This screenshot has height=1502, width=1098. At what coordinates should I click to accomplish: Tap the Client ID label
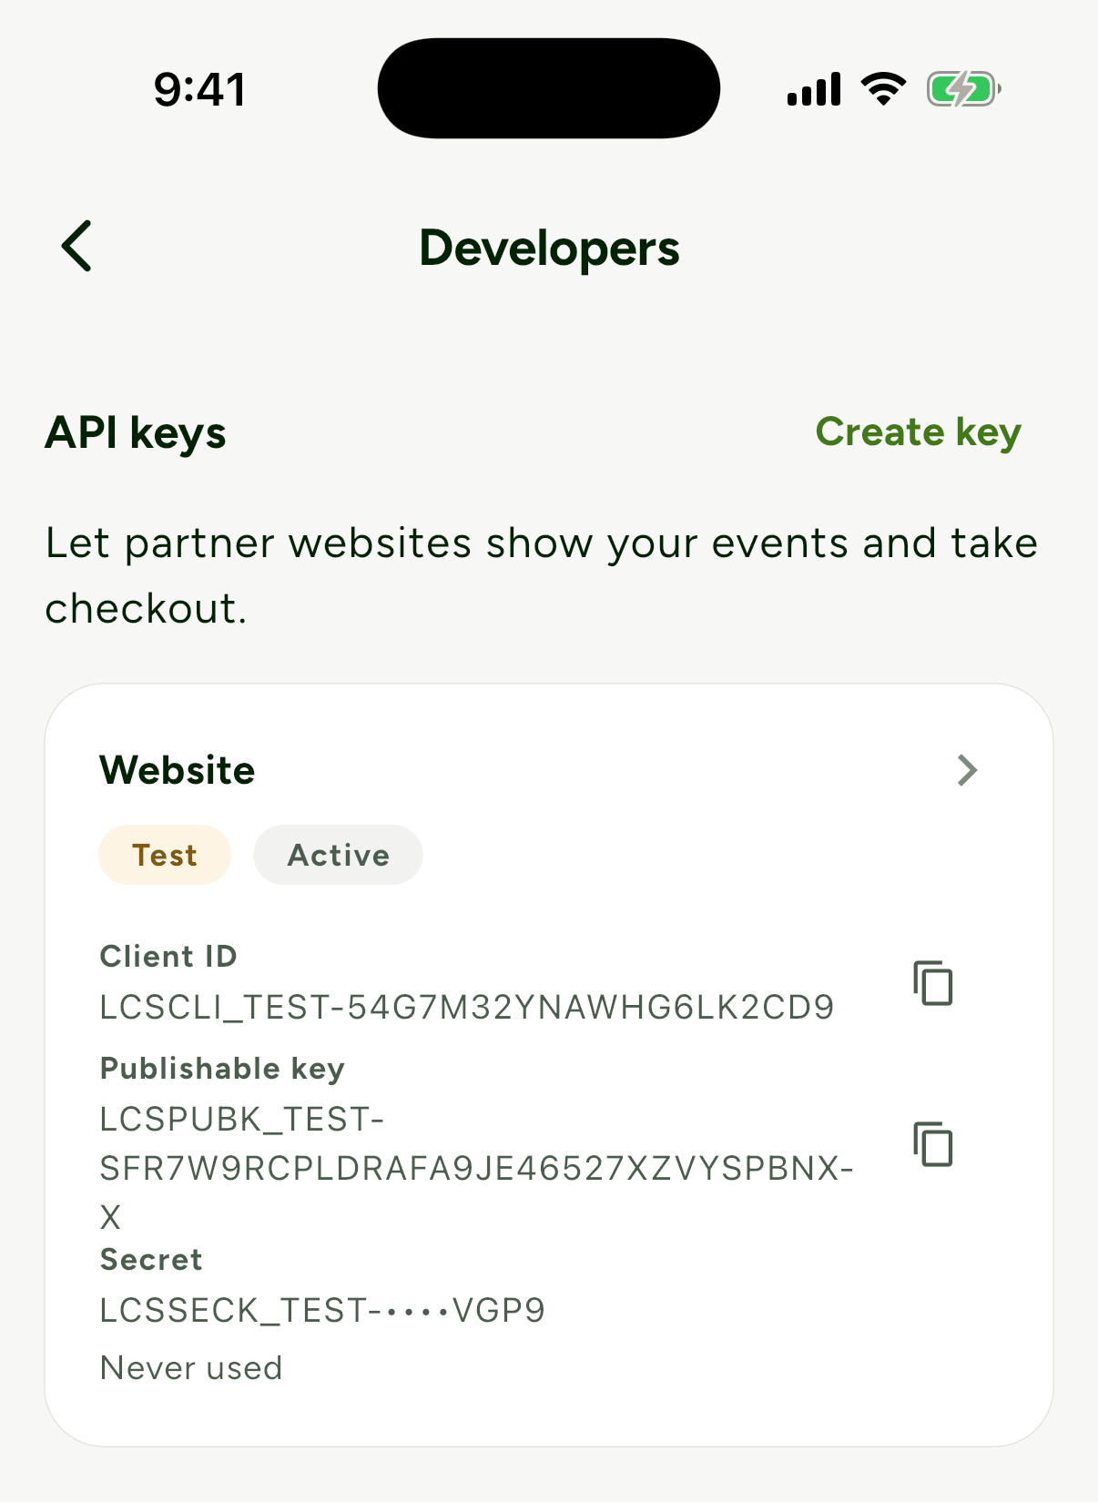(168, 957)
